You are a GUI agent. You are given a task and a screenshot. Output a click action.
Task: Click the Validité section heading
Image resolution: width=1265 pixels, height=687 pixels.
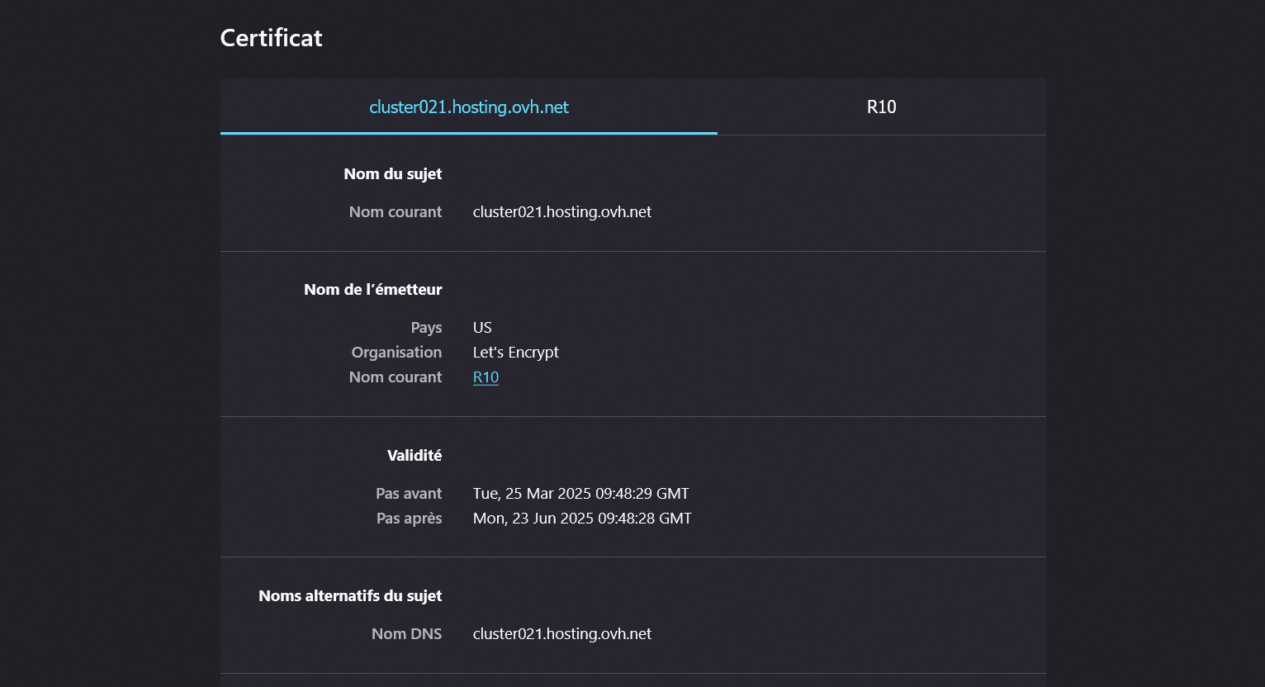pos(415,456)
